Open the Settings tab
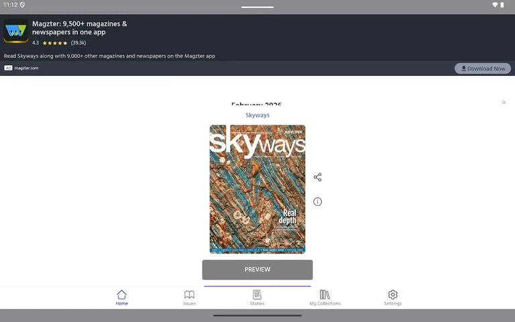The image size is (515, 322). pyautogui.click(x=393, y=297)
